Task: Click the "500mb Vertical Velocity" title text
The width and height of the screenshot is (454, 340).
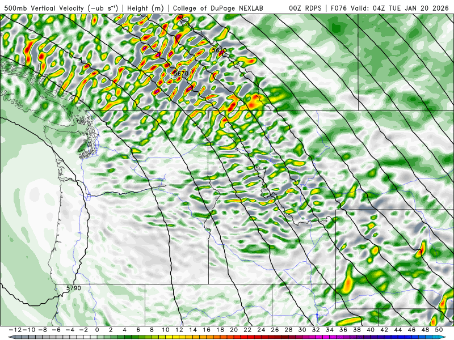Action: pyautogui.click(x=44, y=8)
